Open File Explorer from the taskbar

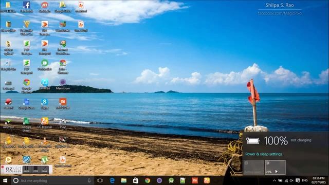click(x=124, y=180)
